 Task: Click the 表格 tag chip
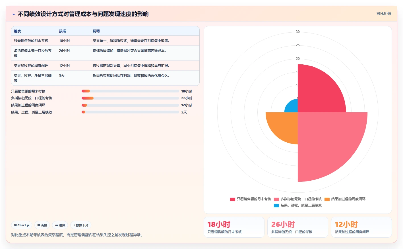pyautogui.click(x=42, y=225)
